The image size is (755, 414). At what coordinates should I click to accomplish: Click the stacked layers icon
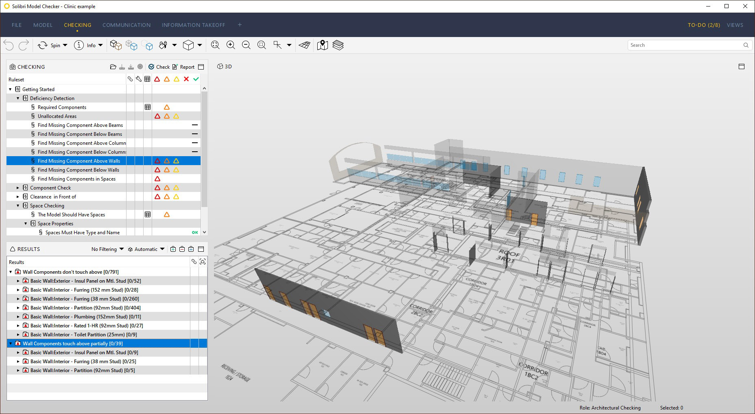click(x=338, y=45)
